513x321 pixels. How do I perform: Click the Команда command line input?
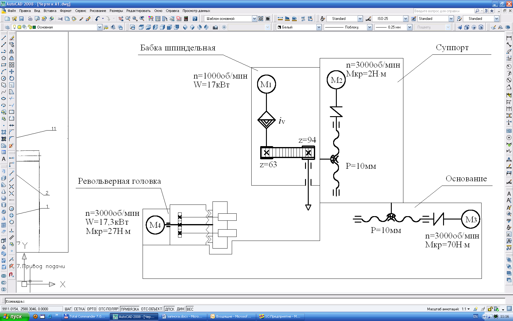tap(255, 301)
